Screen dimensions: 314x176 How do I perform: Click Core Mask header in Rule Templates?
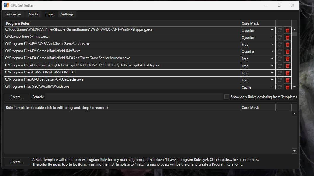point(258,107)
